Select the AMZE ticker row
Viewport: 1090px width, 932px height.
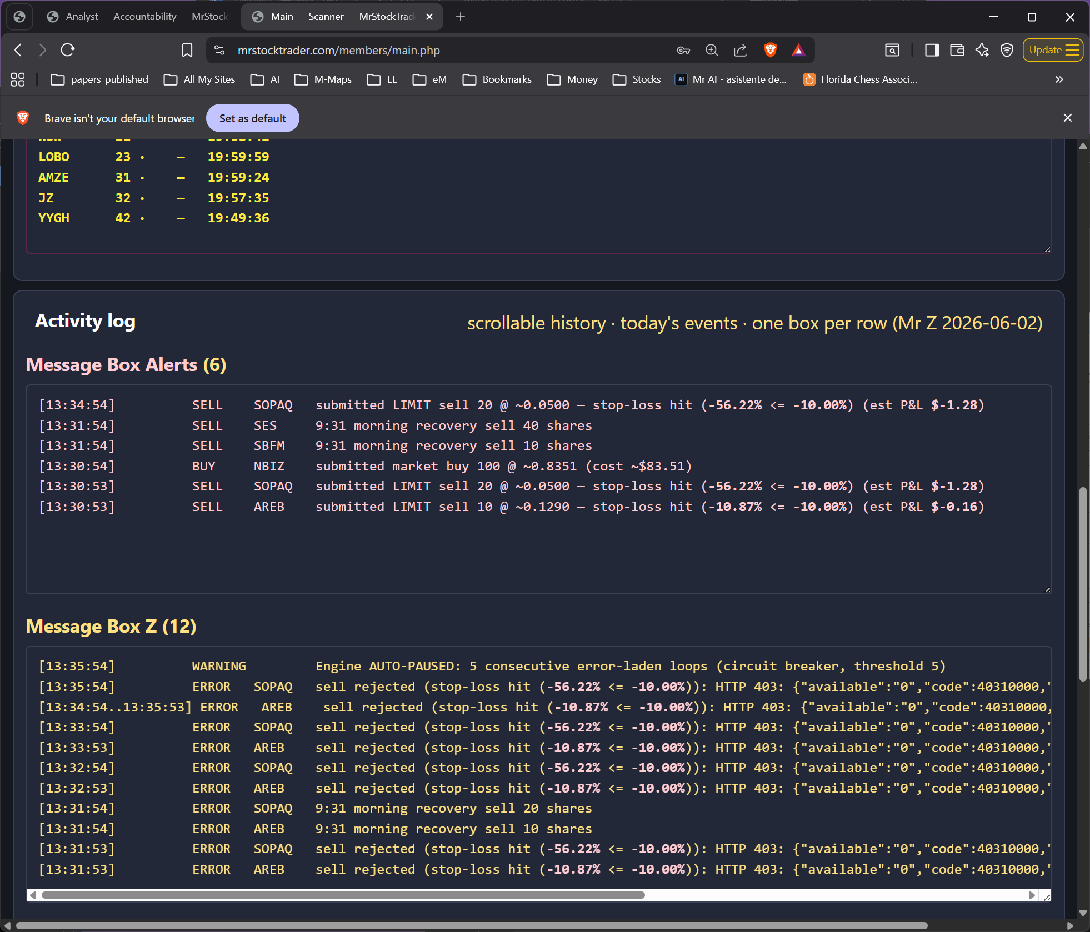point(154,178)
